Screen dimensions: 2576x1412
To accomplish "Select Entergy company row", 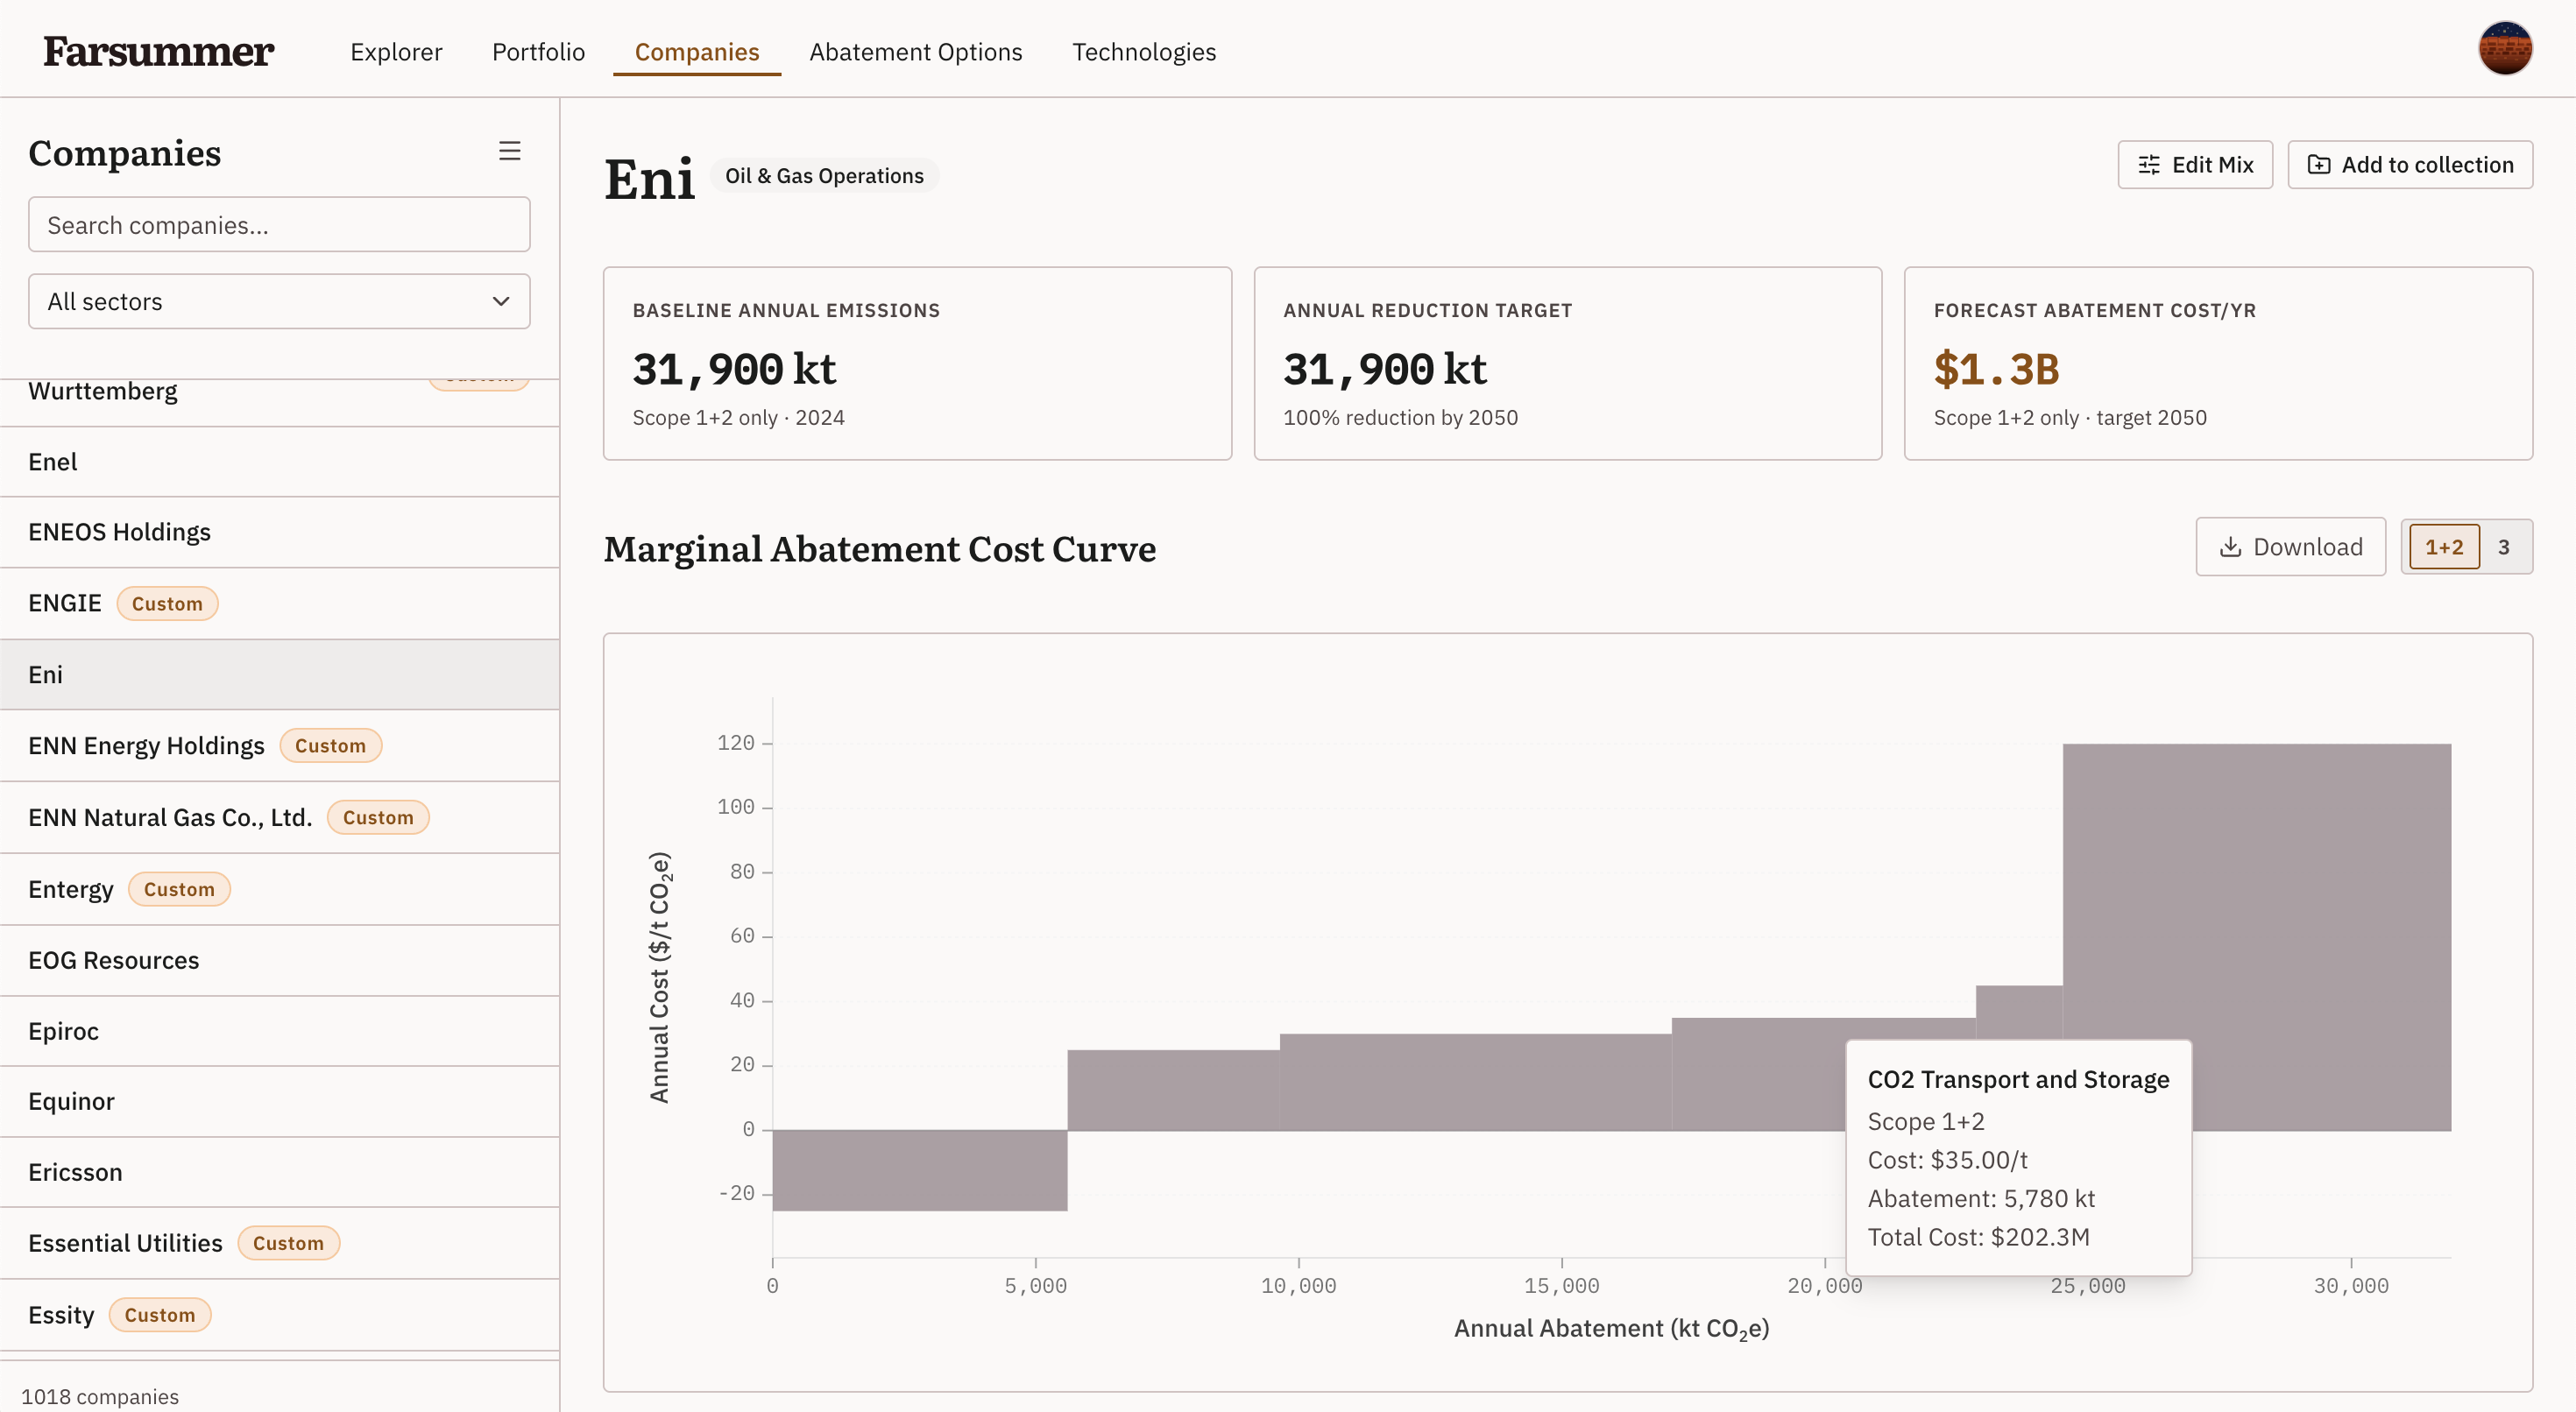I will click(279, 889).
